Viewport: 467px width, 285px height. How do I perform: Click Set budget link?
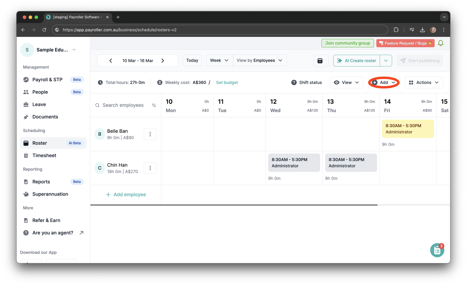coord(227,83)
